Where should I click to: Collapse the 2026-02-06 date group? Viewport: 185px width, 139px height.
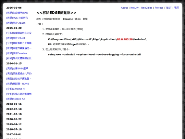tap(14, 8)
